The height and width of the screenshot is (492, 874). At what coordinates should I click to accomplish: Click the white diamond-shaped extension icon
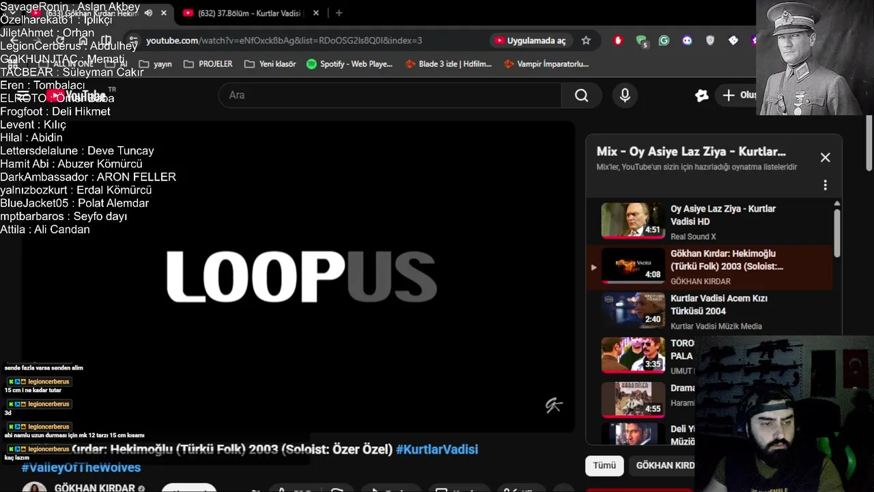(733, 40)
